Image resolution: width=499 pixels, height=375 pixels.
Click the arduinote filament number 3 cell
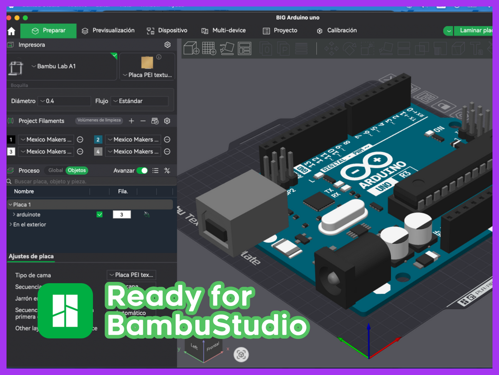tap(121, 214)
